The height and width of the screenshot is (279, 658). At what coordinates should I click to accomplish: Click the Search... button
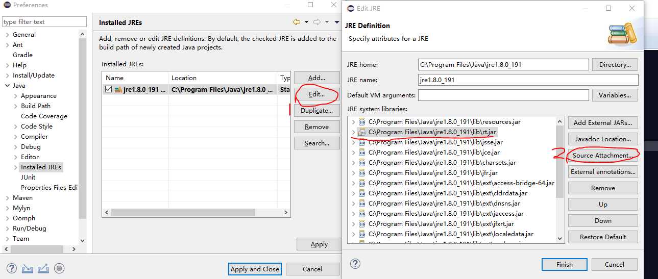point(316,143)
